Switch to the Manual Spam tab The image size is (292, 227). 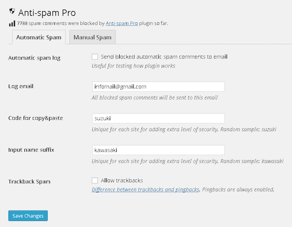(x=92, y=37)
